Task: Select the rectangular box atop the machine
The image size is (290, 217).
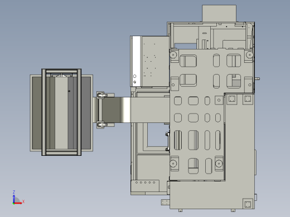Action: click(219, 13)
